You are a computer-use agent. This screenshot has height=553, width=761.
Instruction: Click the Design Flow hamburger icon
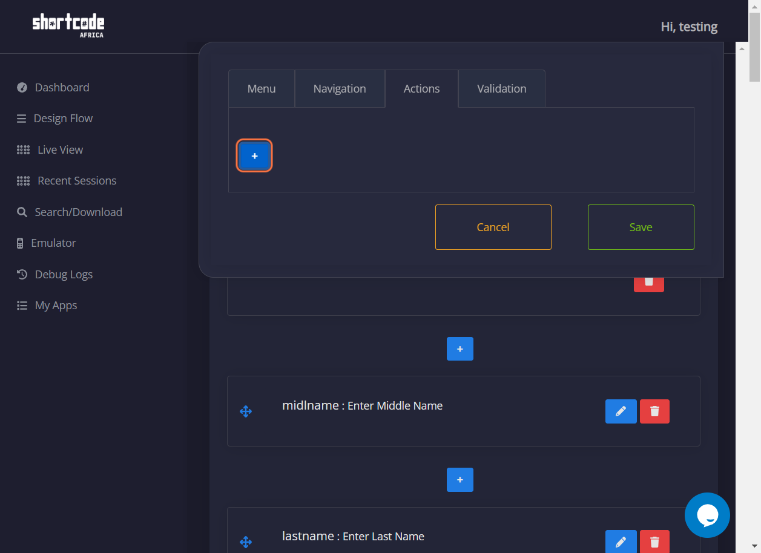click(x=22, y=119)
